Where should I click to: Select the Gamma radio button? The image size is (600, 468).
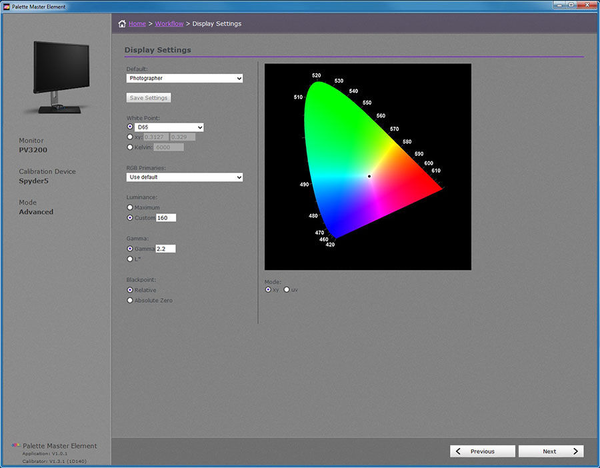click(130, 249)
